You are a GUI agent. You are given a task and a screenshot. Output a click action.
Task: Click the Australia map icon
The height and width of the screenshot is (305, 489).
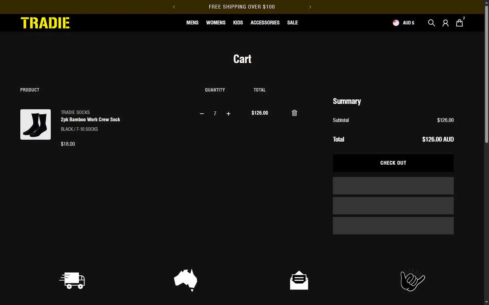pos(186,280)
